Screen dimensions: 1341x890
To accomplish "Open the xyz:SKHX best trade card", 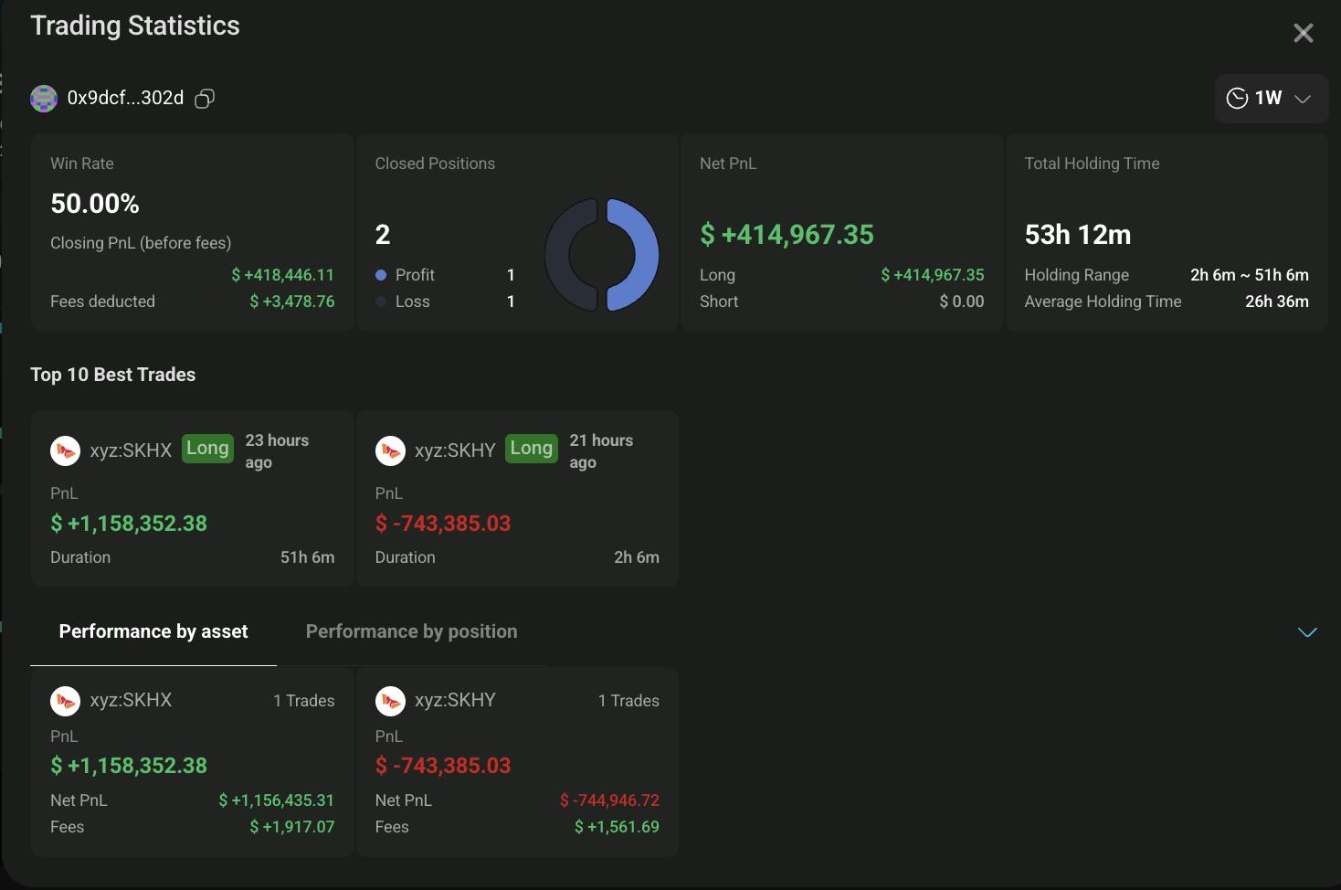I will tap(192, 498).
